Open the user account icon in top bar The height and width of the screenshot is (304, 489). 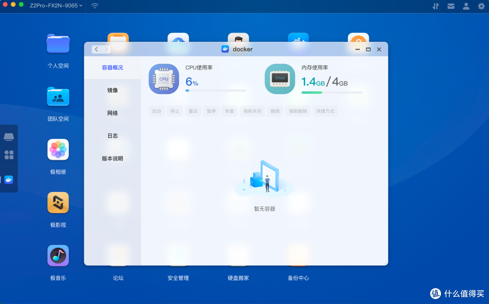pyautogui.click(x=466, y=6)
